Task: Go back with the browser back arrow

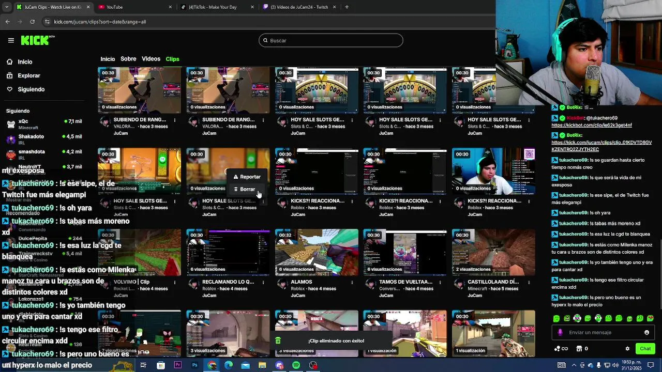Action: [7, 22]
